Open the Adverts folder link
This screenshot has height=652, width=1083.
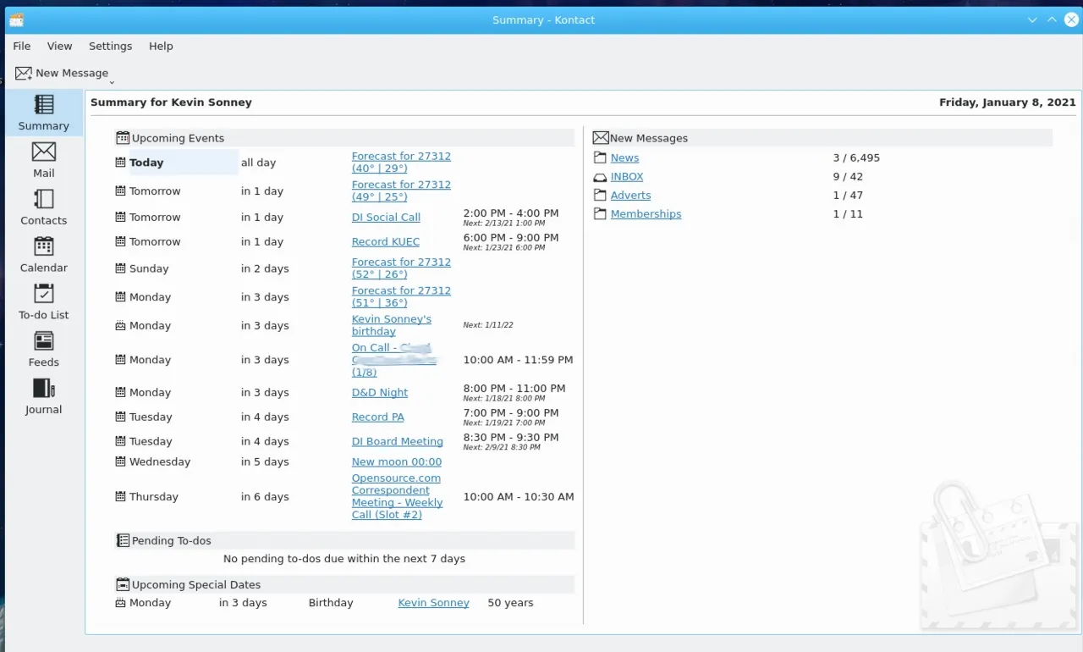630,195
